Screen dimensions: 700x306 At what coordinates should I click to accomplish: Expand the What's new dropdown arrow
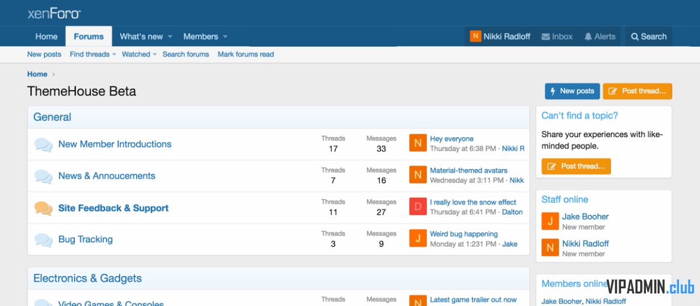click(x=170, y=36)
